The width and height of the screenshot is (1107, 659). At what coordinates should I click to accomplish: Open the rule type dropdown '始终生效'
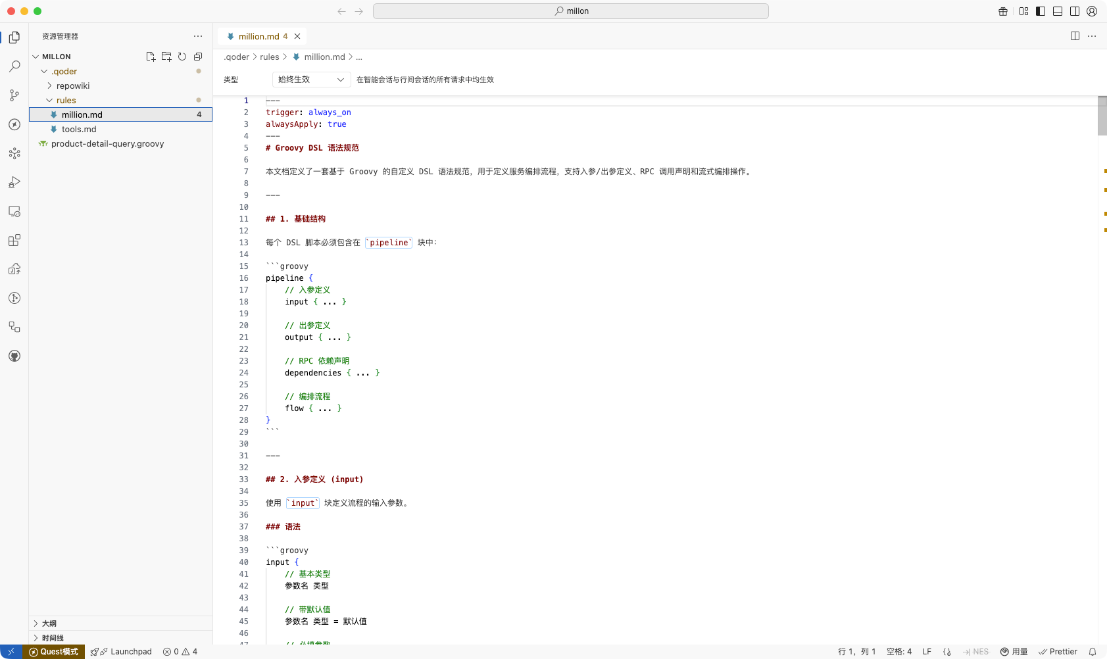point(311,80)
